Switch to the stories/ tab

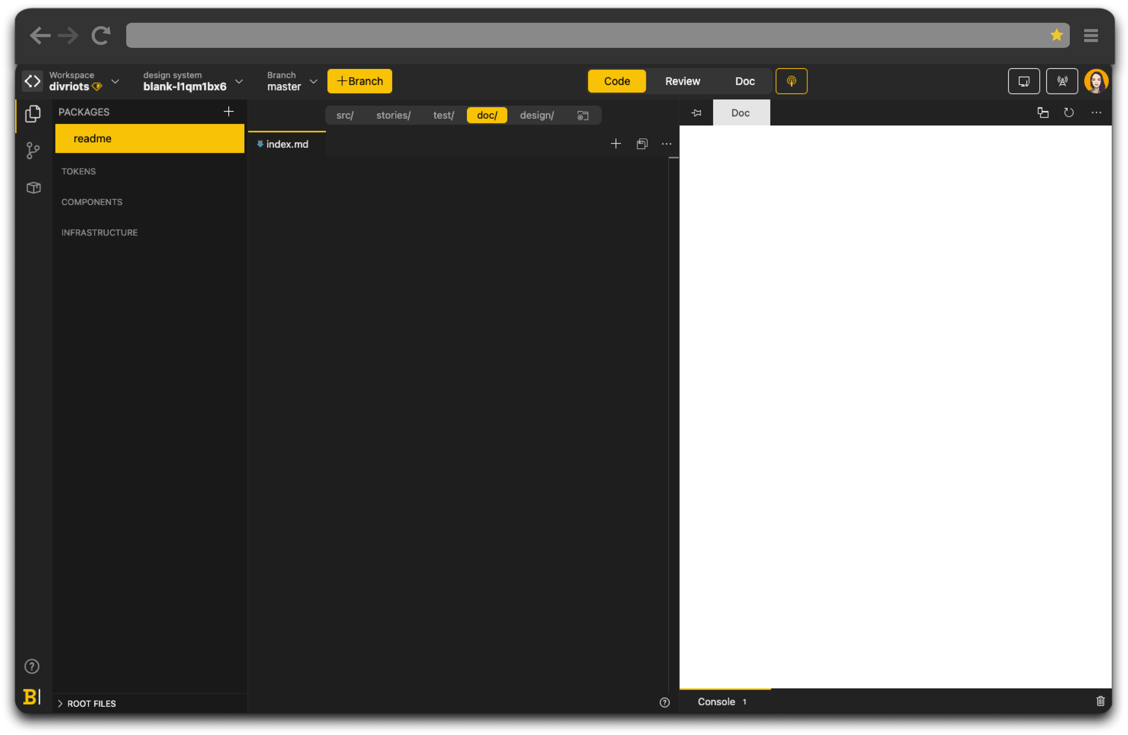(x=393, y=115)
